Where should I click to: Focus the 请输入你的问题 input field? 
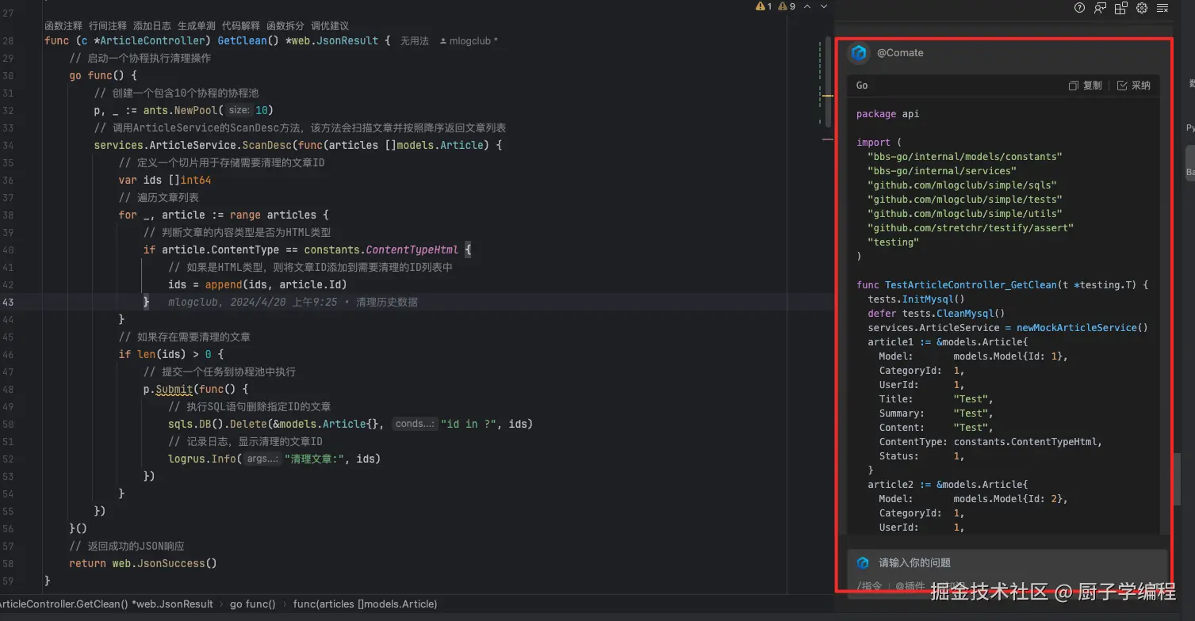coord(1007,562)
